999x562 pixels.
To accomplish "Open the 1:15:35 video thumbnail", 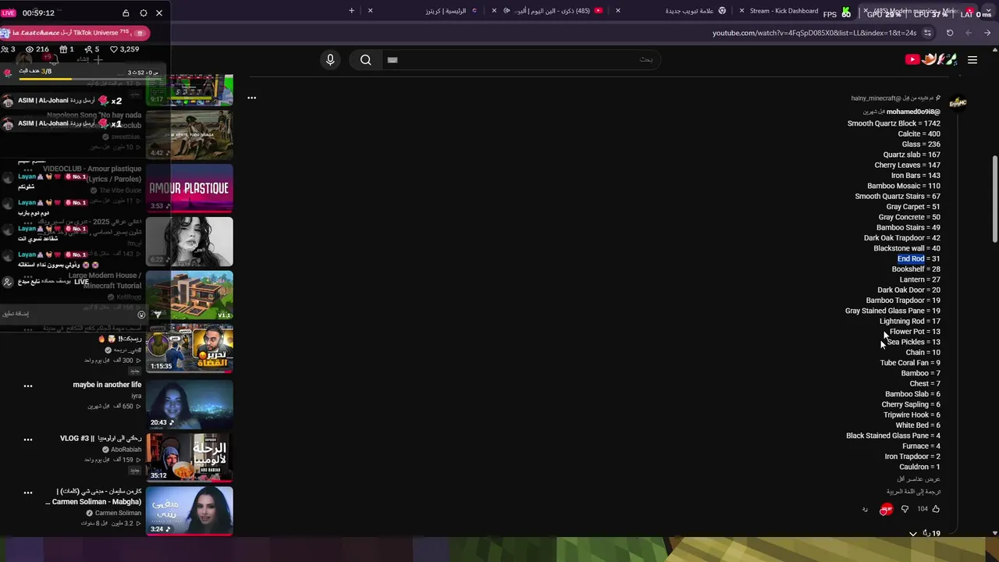I will pyautogui.click(x=189, y=349).
